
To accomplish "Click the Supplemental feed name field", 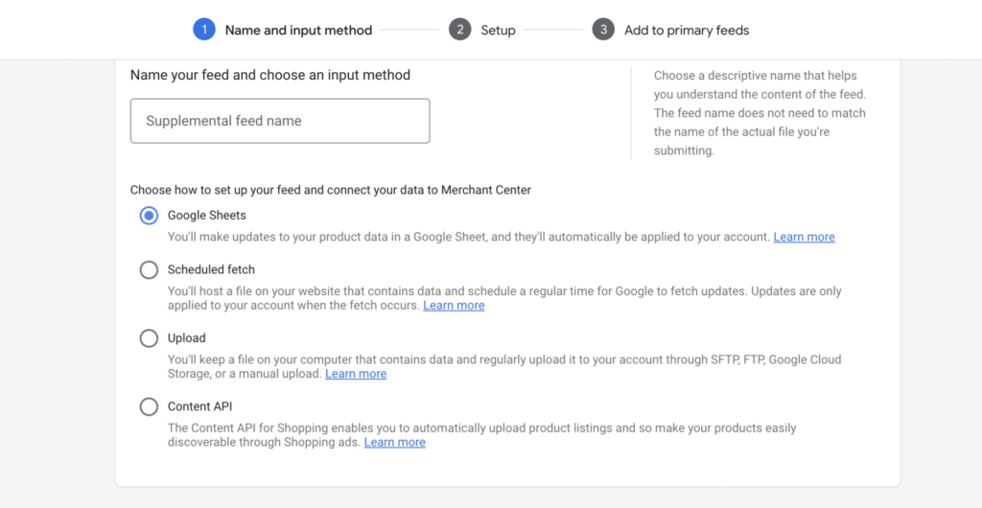I will (280, 121).
